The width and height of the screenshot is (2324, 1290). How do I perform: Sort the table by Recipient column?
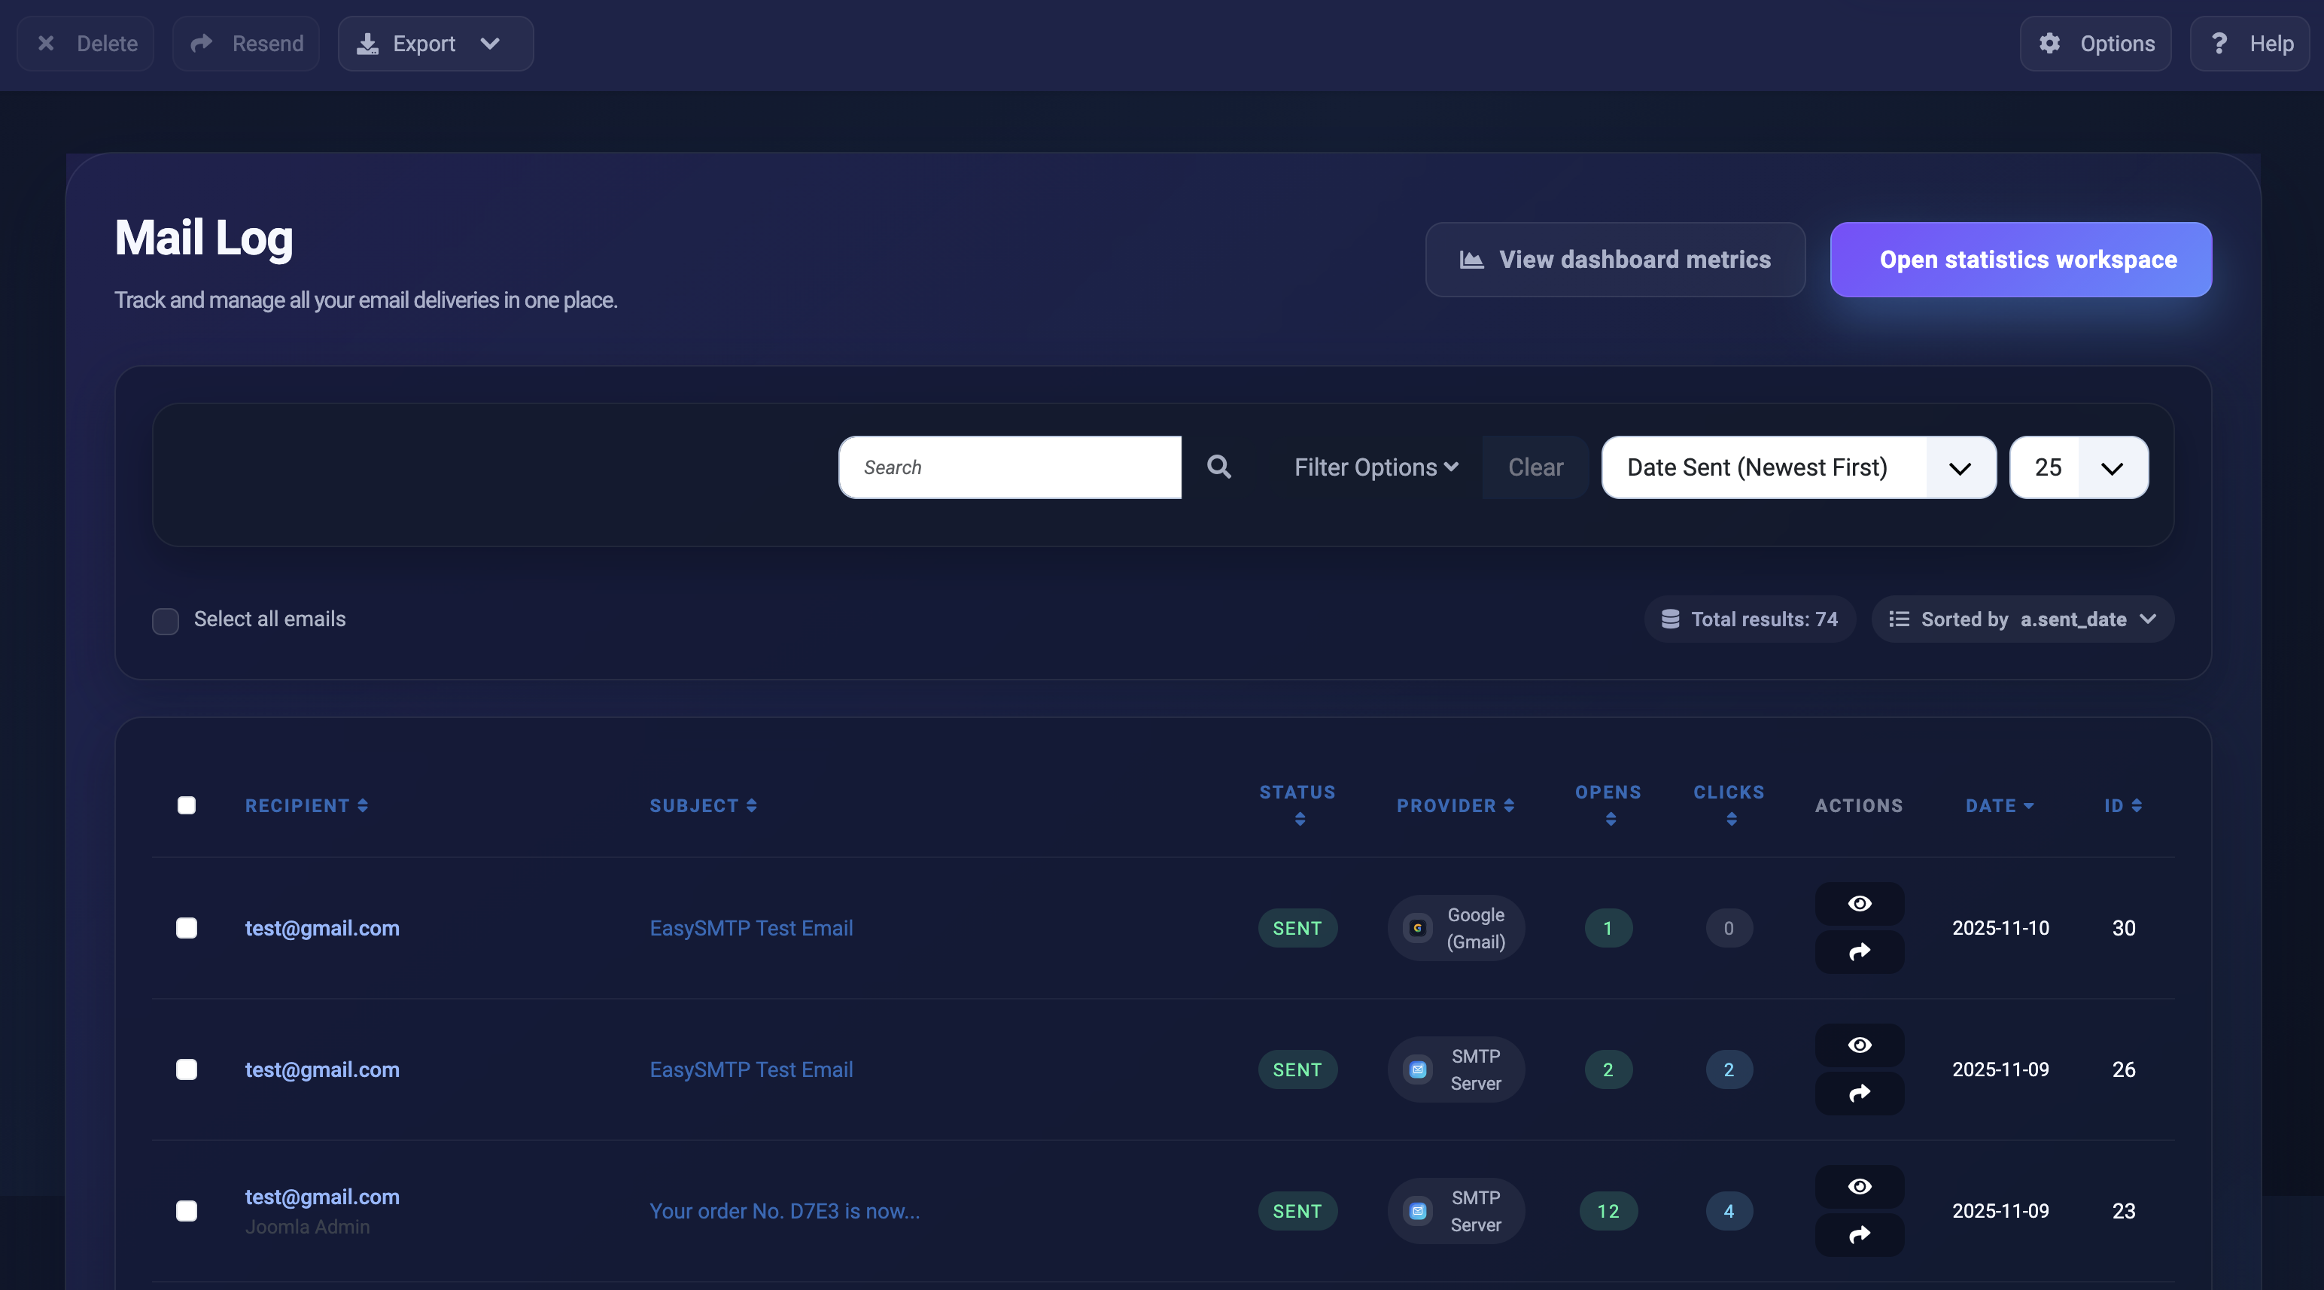pos(306,805)
